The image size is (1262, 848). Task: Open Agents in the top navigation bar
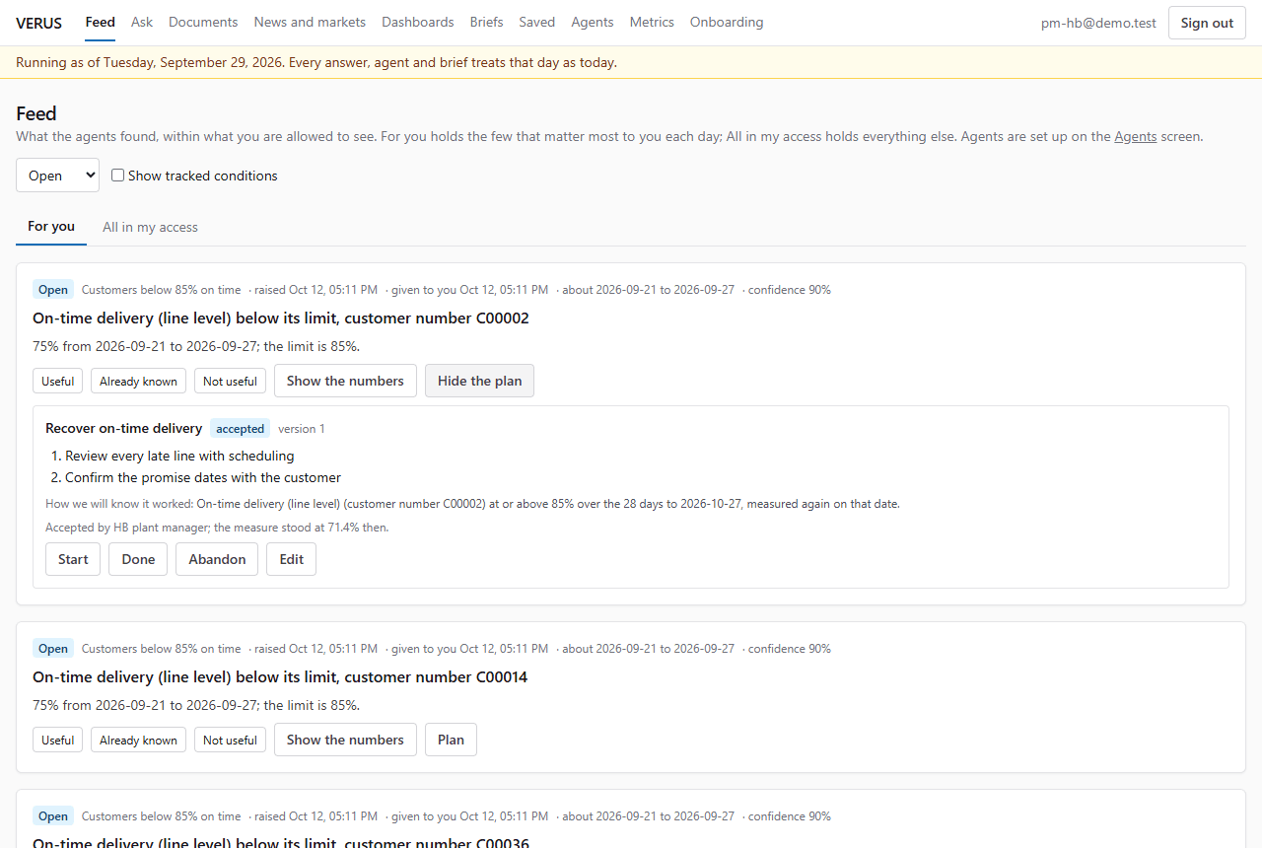pos(593,22)
